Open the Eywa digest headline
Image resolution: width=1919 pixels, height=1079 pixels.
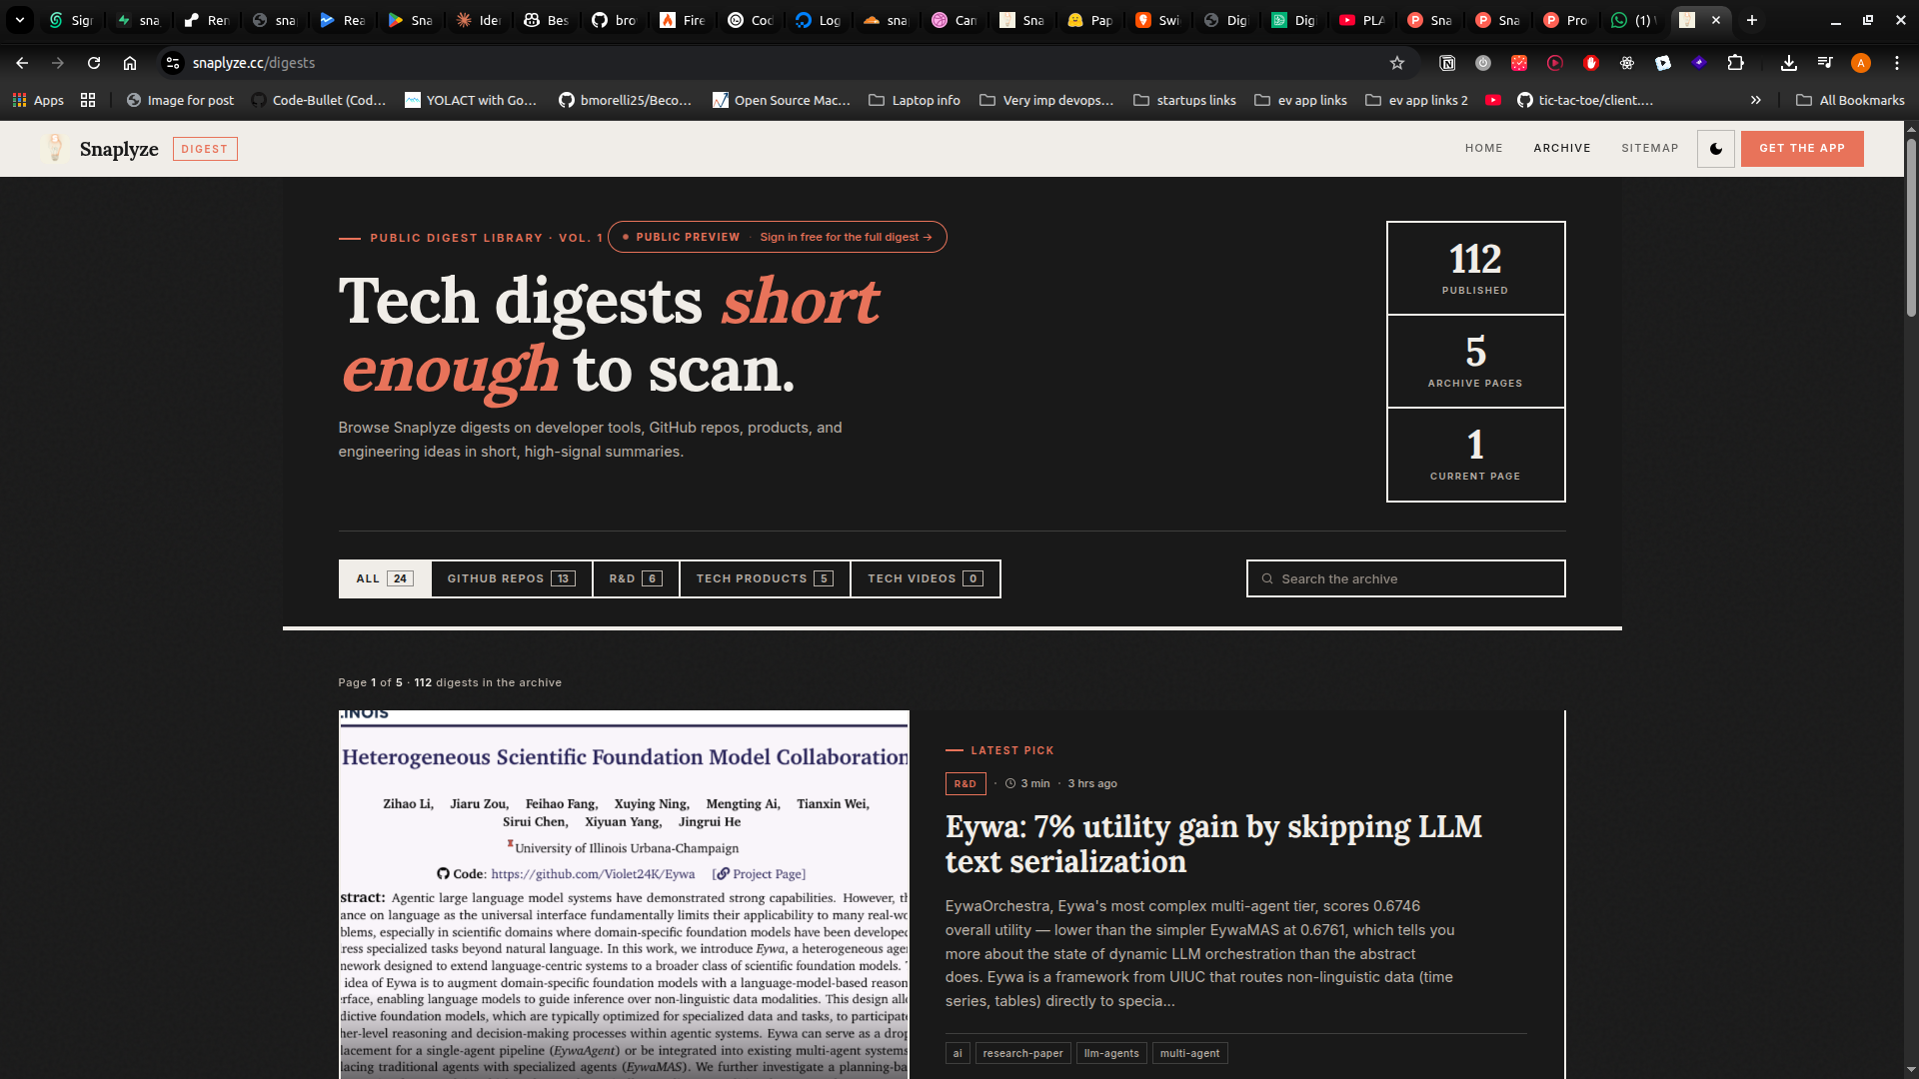pos(1213,844)
